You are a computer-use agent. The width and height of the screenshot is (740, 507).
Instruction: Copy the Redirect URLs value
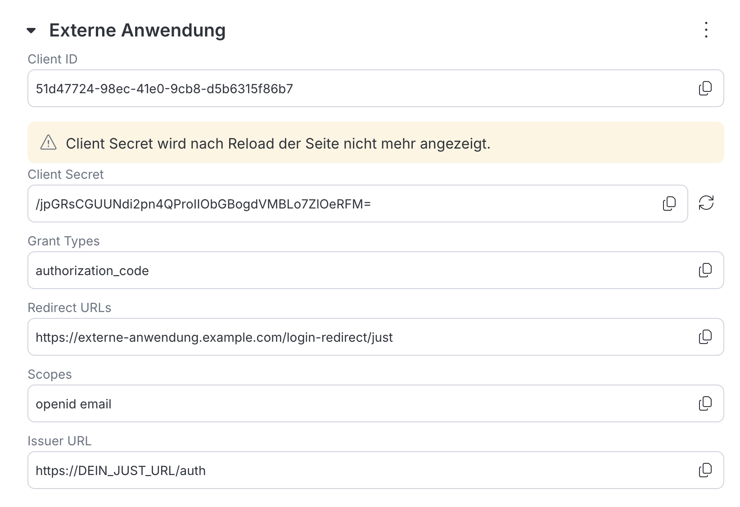[705, 337]
